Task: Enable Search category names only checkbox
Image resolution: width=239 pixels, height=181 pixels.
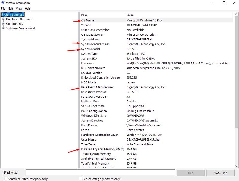Action: (x=80, y=179)
